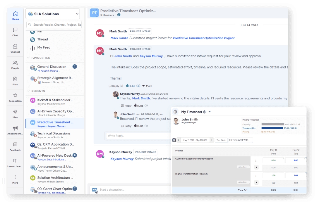Open the SLA Solutions workspace dropdown

coord(53,14)
